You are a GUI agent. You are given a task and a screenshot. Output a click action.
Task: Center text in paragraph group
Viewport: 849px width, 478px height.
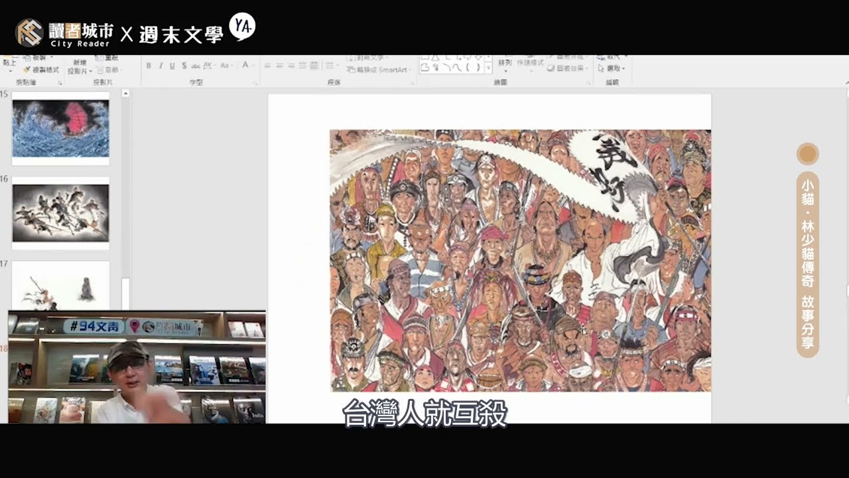coord(280,66)
